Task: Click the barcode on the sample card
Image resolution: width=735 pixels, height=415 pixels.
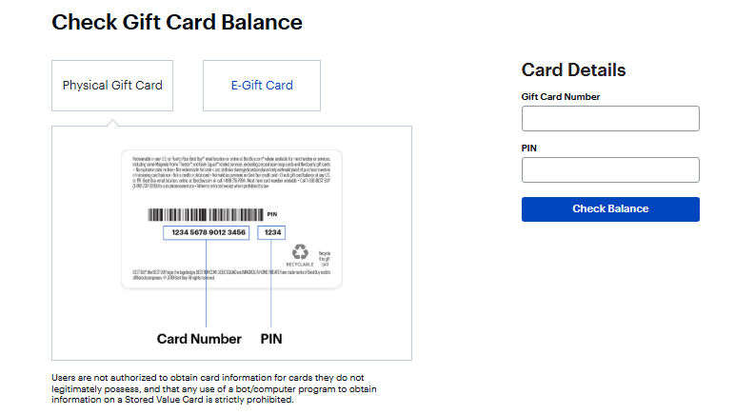Action: click(205, 214)
